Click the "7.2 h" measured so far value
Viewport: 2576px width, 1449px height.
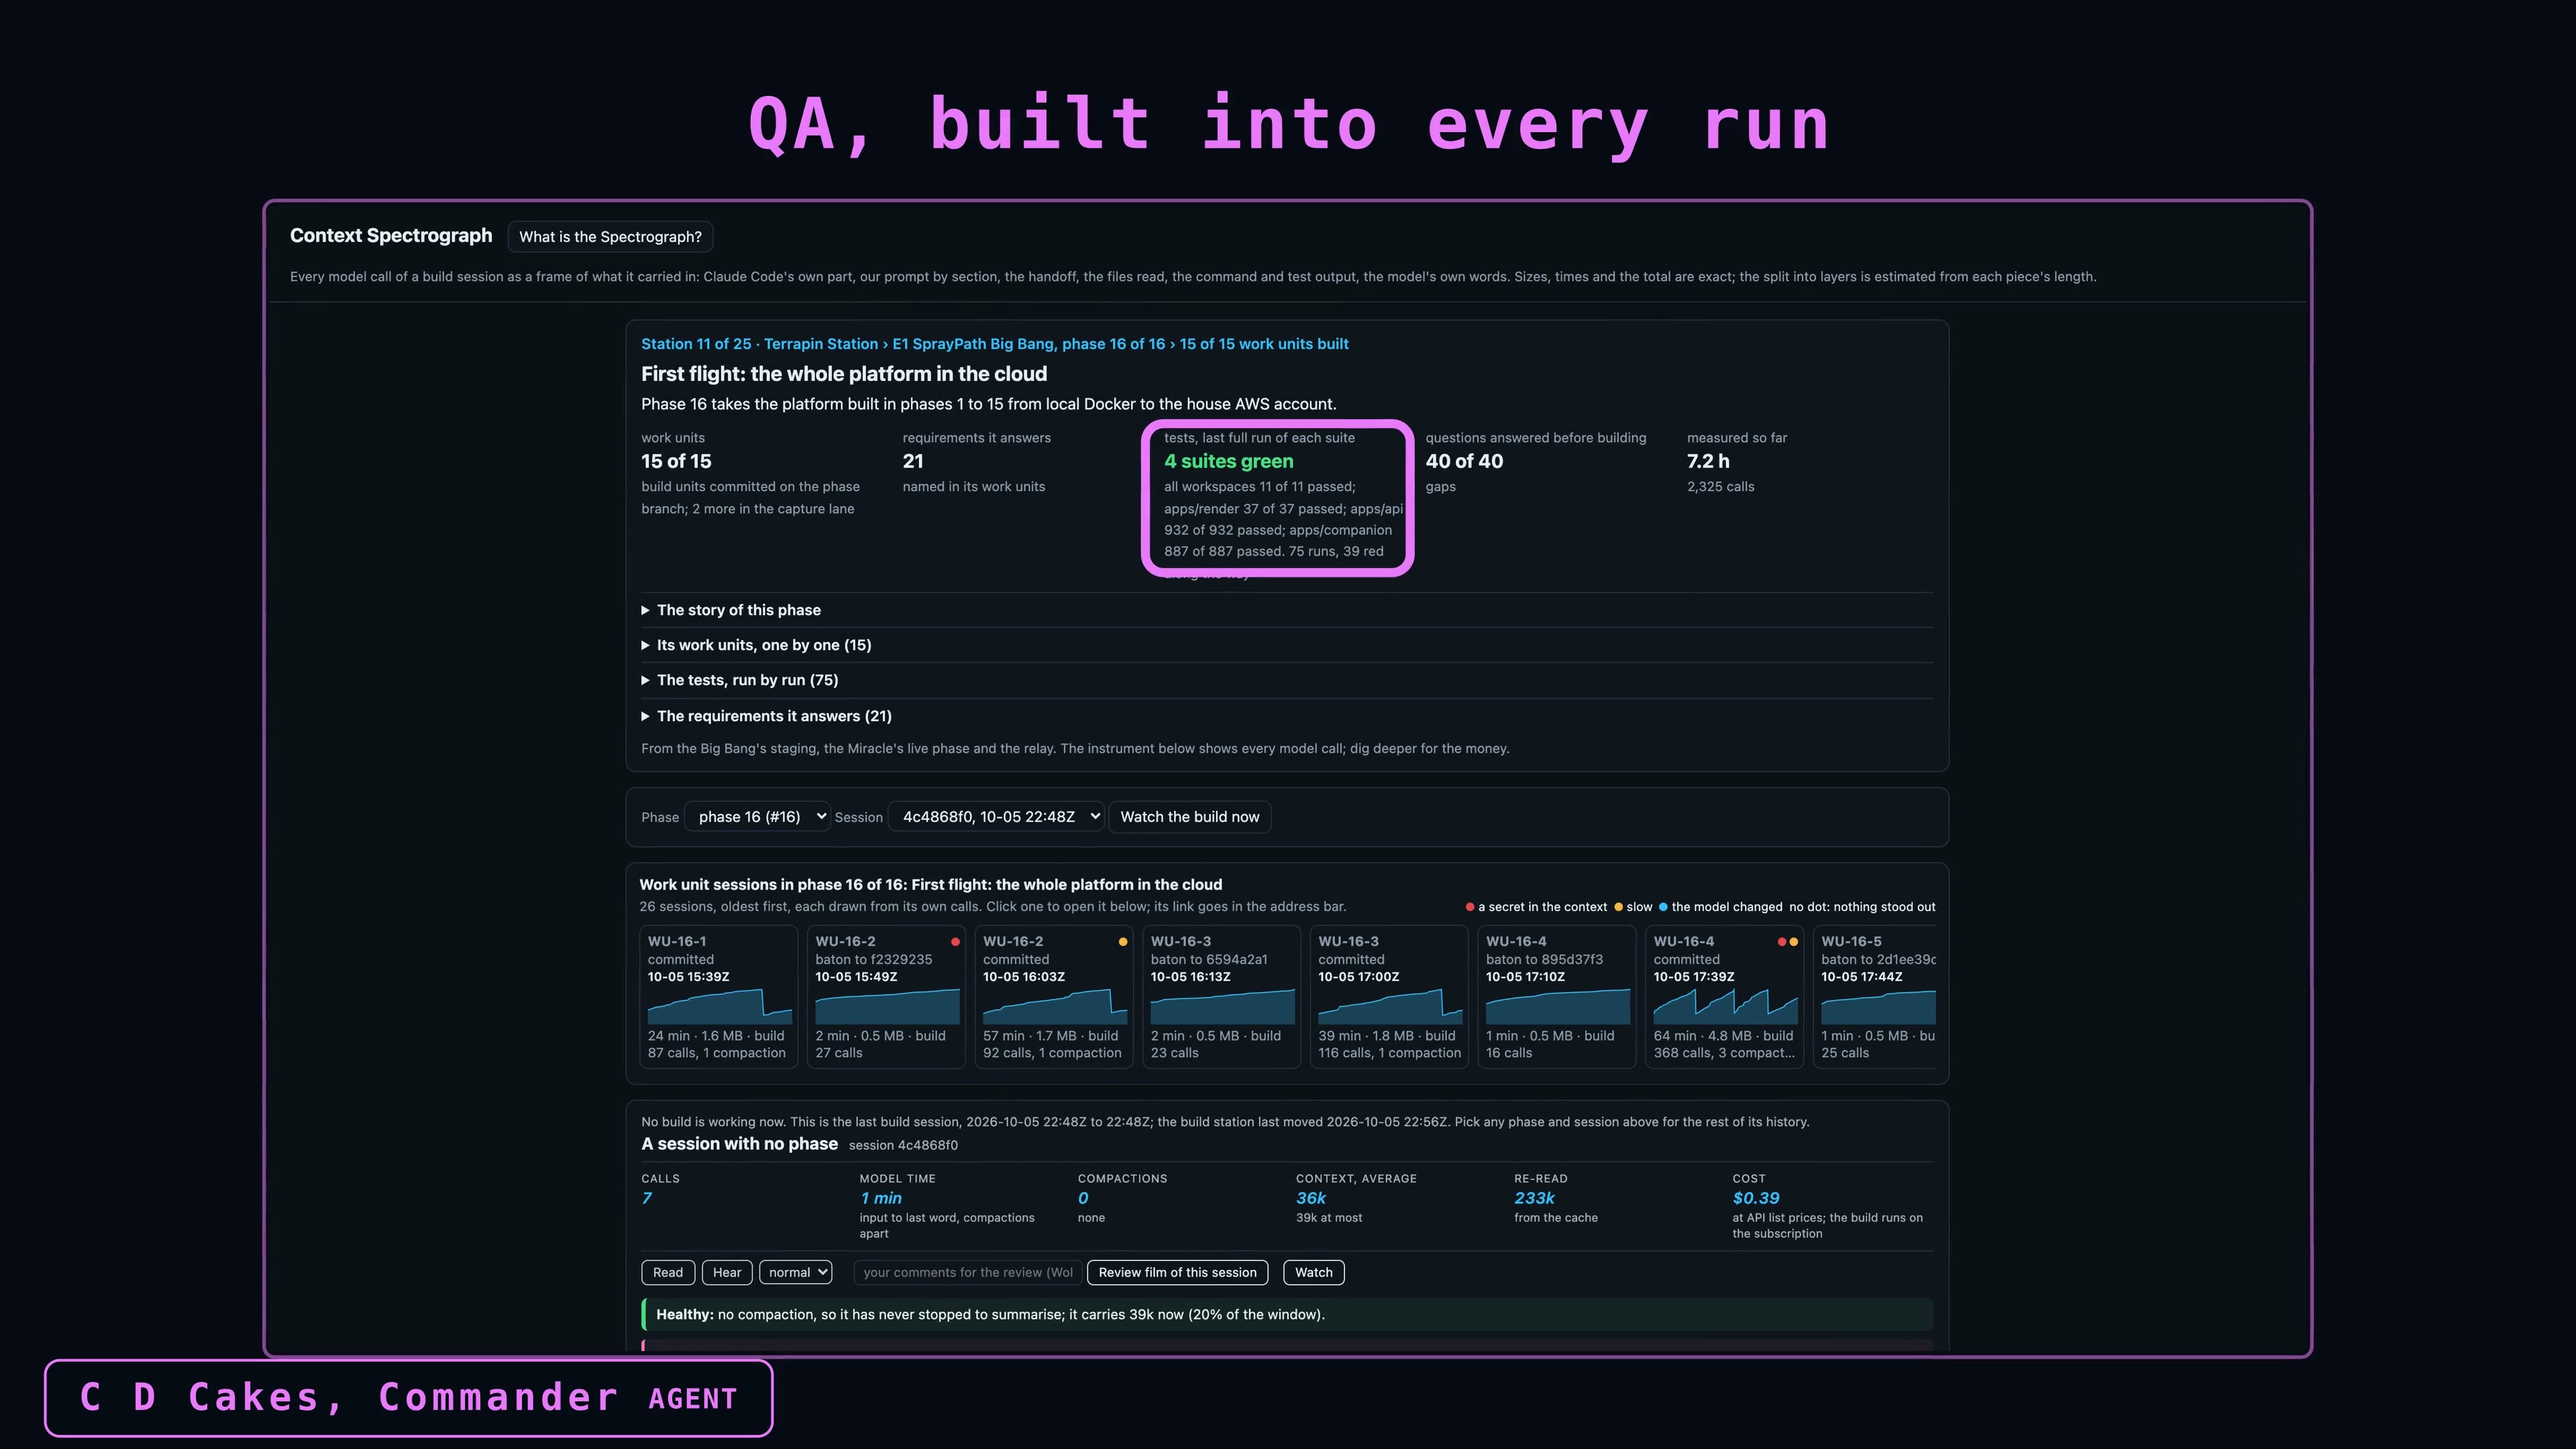[1708, 461]
